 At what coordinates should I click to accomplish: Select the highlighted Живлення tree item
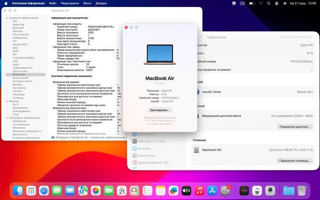pos(25,75)
